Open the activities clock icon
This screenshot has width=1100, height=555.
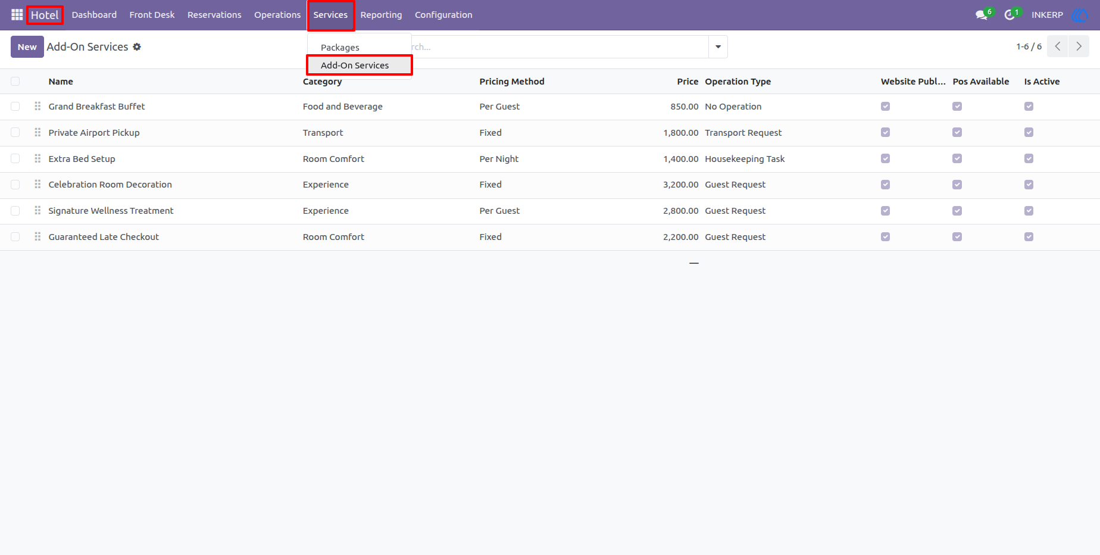1010,15
